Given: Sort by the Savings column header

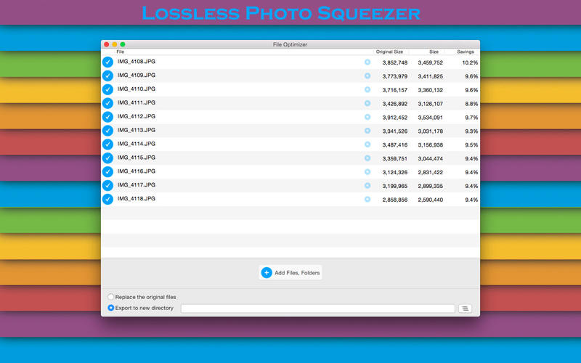Looking at the screenshot, I should (466, 52).
